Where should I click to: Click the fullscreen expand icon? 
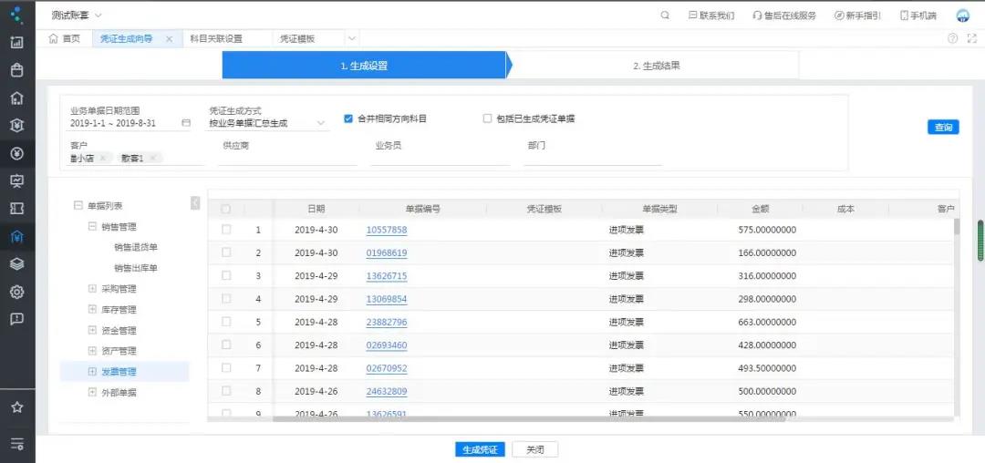970,38
